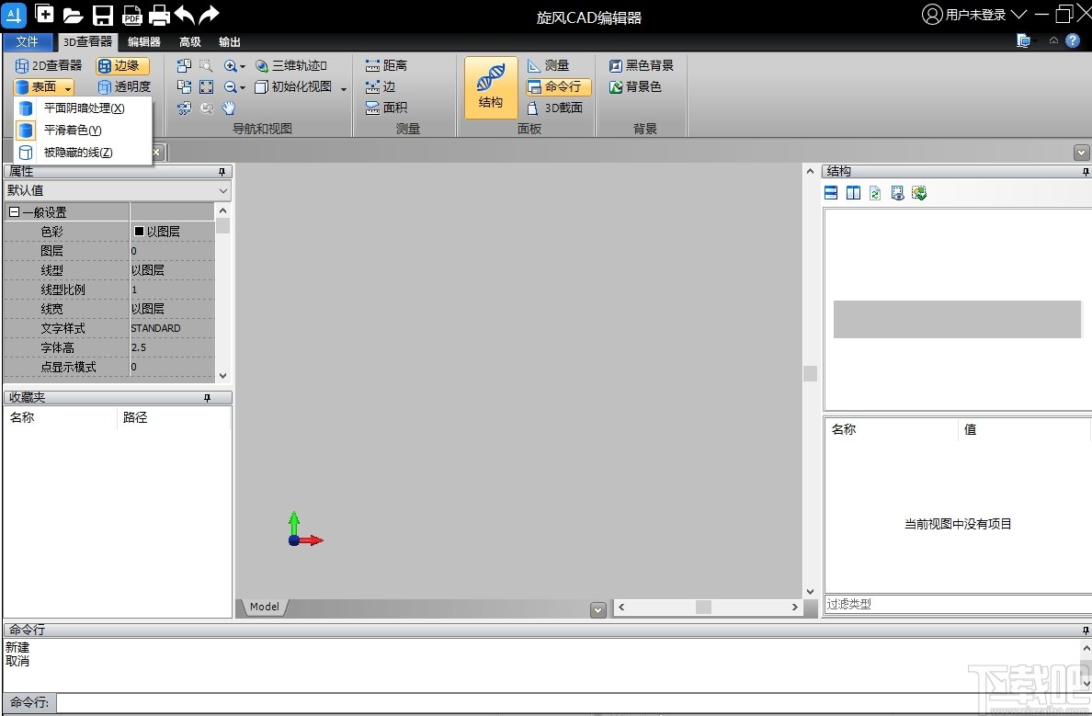Save using the floppy disk icon

click(102, 15)
